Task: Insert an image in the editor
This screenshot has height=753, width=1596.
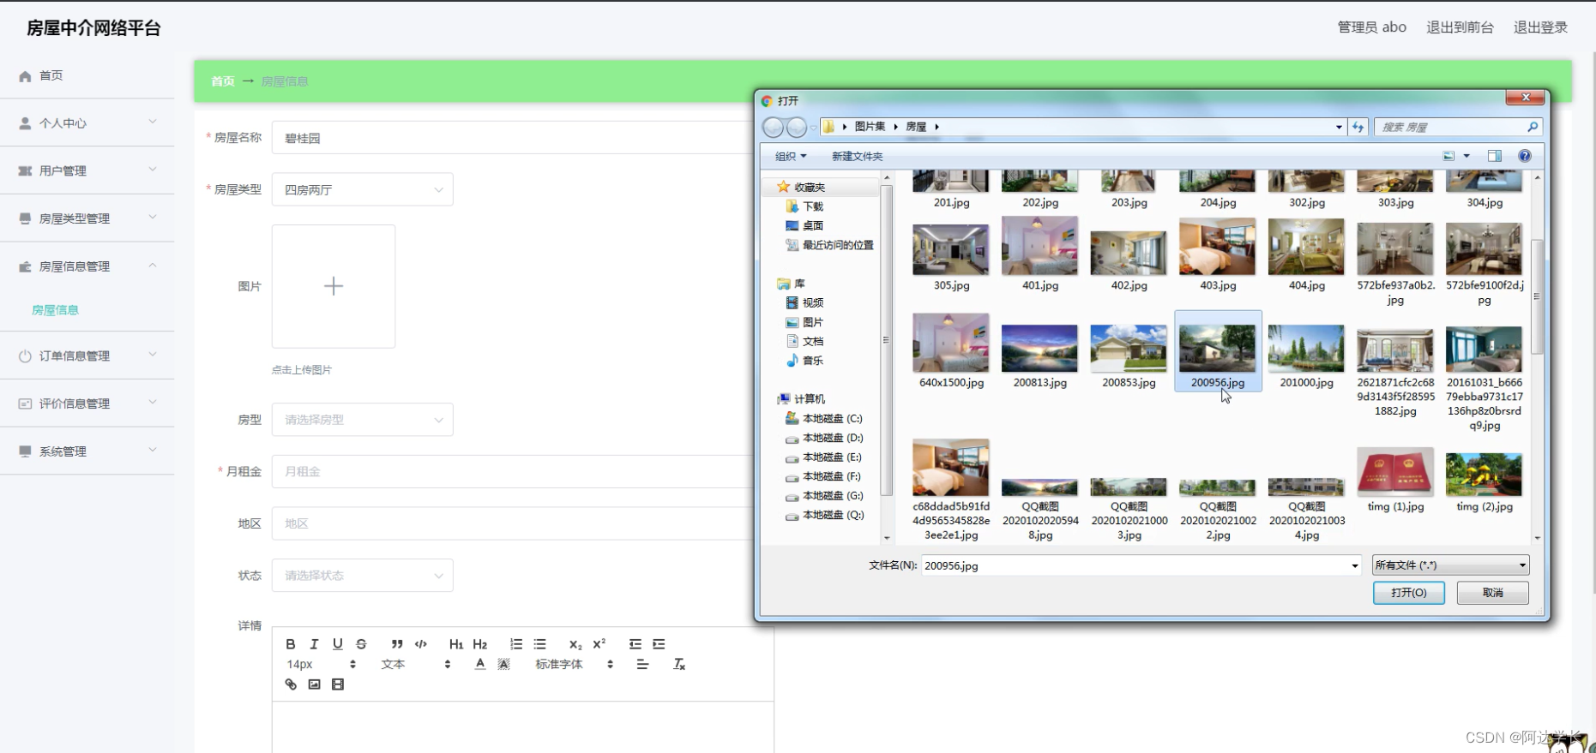Action: 315,684
